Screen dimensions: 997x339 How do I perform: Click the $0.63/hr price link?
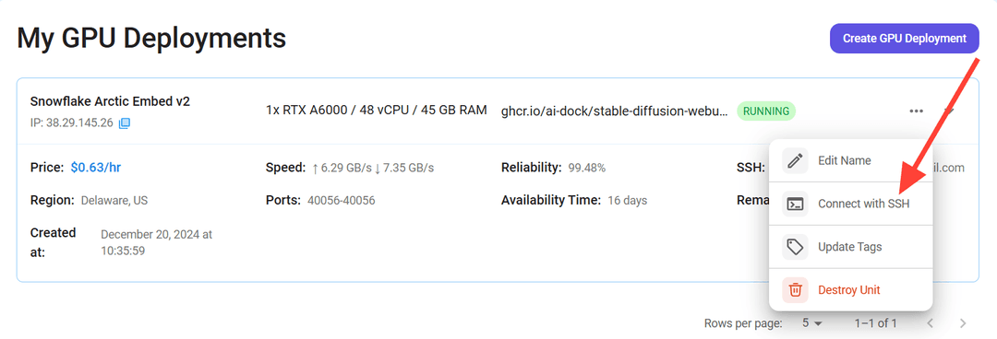(x=96, y=168)
